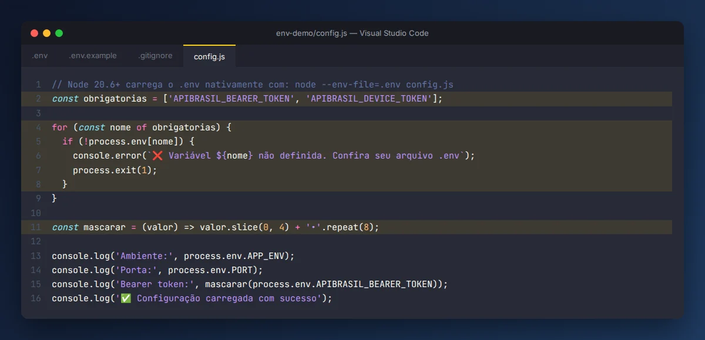Viewport: 705px width, 340px height.
Task: Click the 'APIBRASIL_DEVICE_TOKEN' string literal
Action: (369, 99)
